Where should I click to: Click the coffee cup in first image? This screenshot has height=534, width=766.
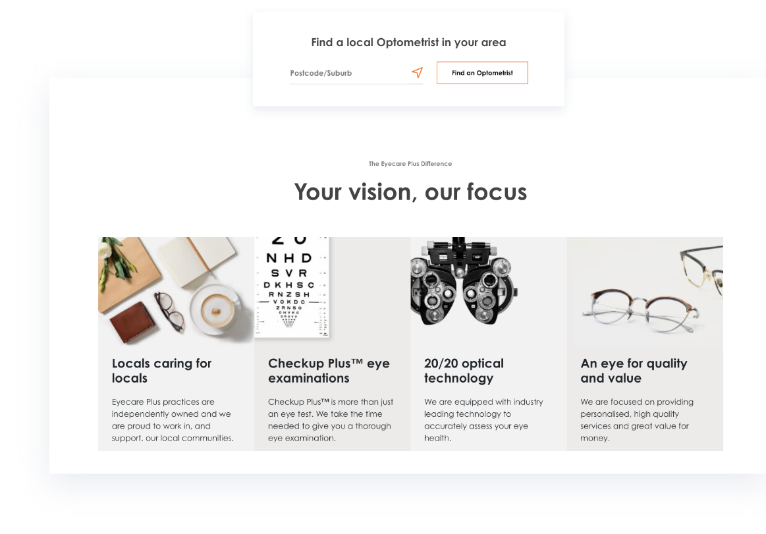[x=215, y=309]
